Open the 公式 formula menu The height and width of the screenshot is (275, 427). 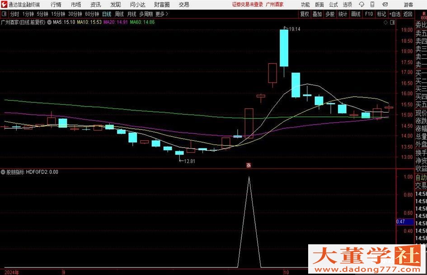click(x=333, y=5)
